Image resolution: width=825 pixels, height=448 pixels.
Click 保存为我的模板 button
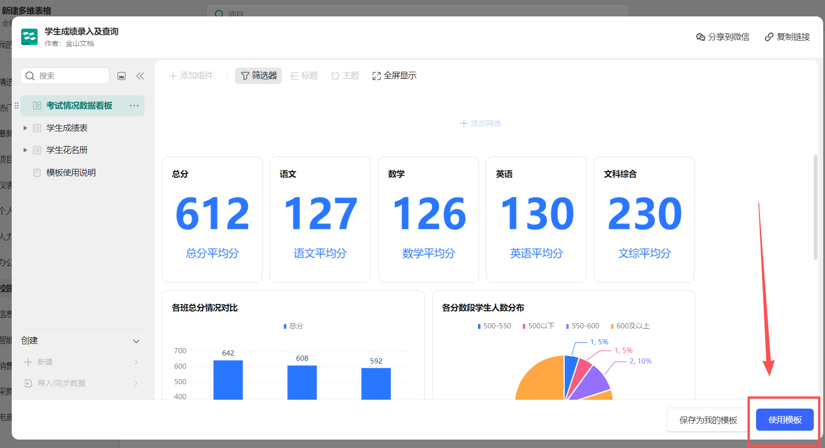[708, 420]
